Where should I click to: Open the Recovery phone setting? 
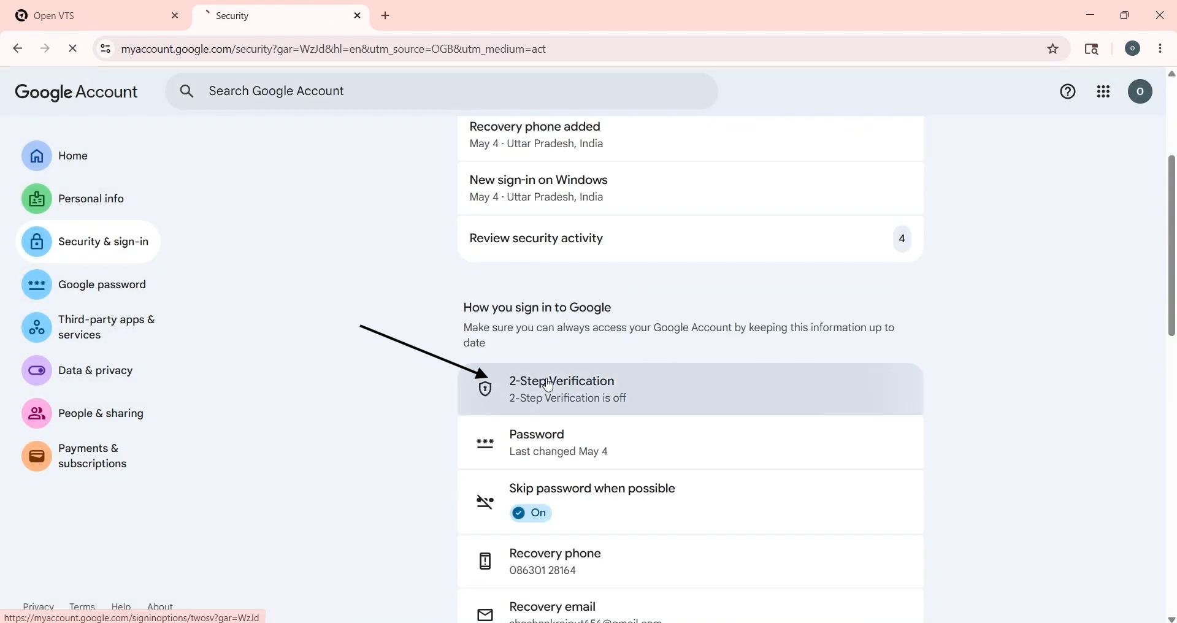click(690, 562)
